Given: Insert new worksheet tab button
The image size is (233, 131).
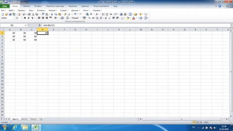Looking at the screenshot, I should (41, 119).
